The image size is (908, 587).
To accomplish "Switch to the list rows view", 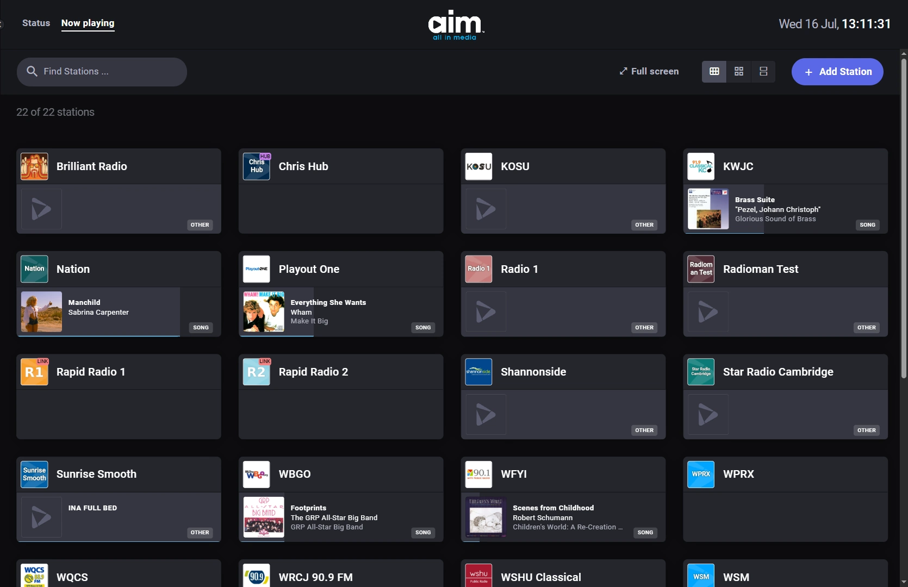I will (x=763, y=71).
